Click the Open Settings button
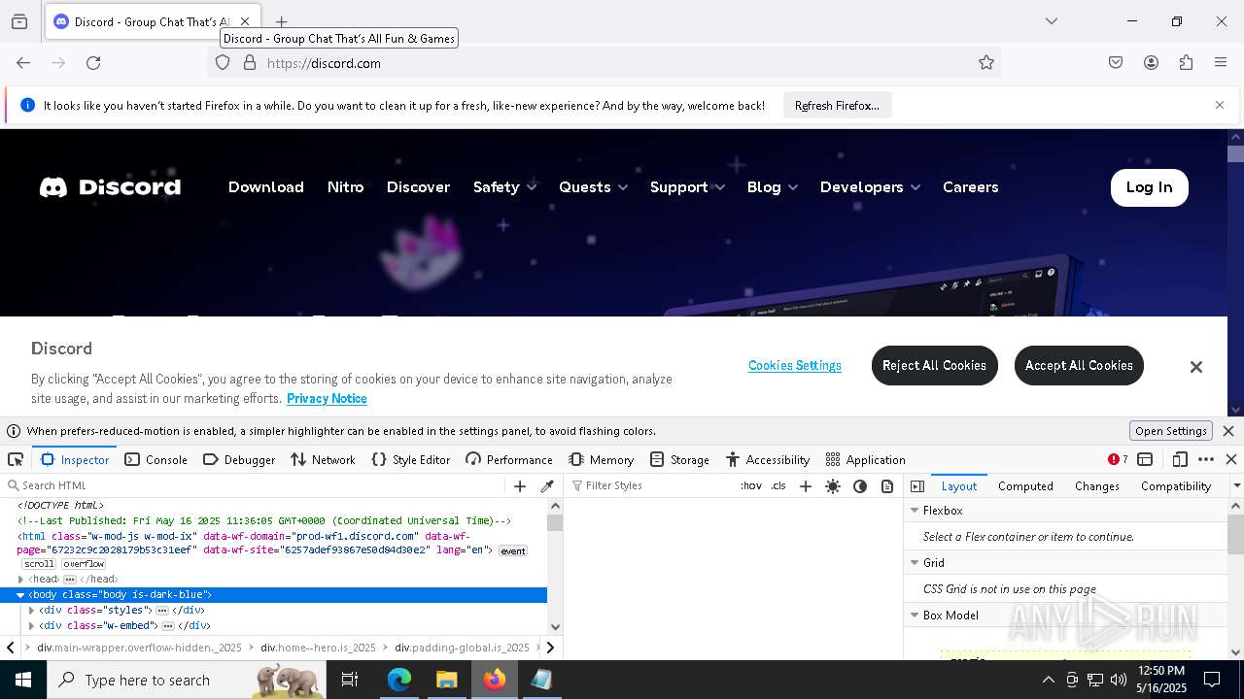 tap(1171, 431)
